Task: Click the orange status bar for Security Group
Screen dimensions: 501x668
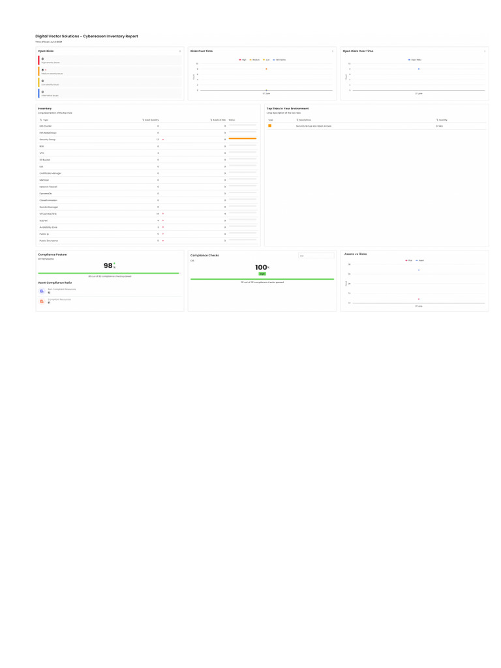Action: 243,138
